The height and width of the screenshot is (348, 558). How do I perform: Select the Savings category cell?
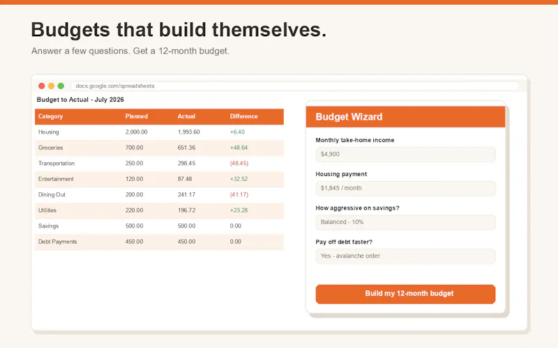click(x=48, y=226)
